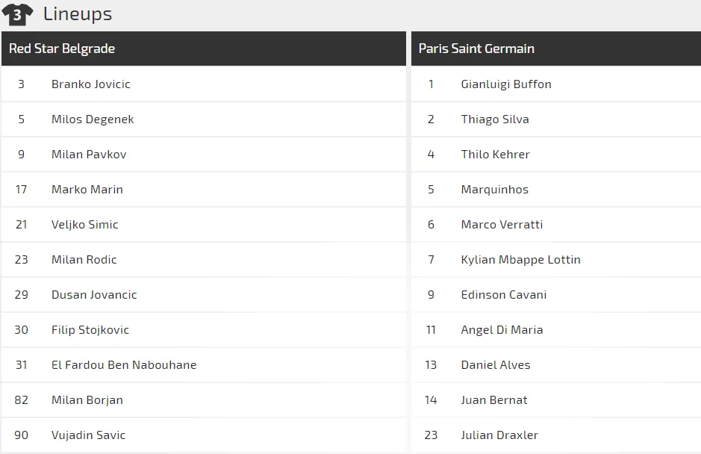Click Kylian Mbappe Lottin's name
Screen dimensions: 701x454
pyautogui.click(x=520, y=260)
